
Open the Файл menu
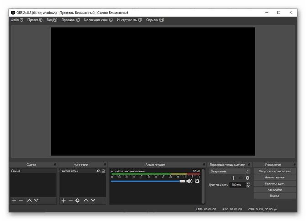(x=17, y=20)
